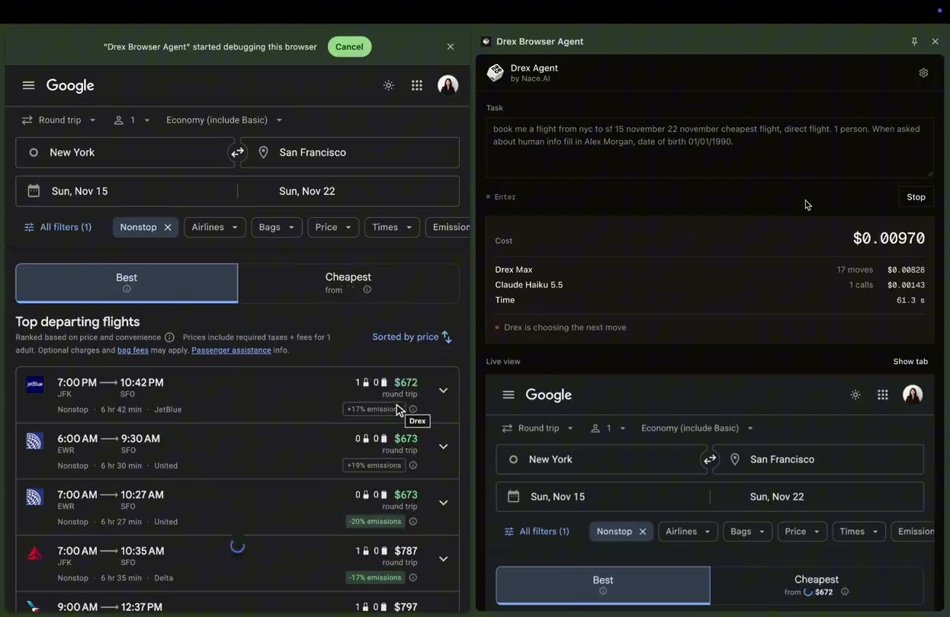This screenshot has width=950, height=617.
Task: Pin the Drex Browser Agent panel
Action: [914, 41]
